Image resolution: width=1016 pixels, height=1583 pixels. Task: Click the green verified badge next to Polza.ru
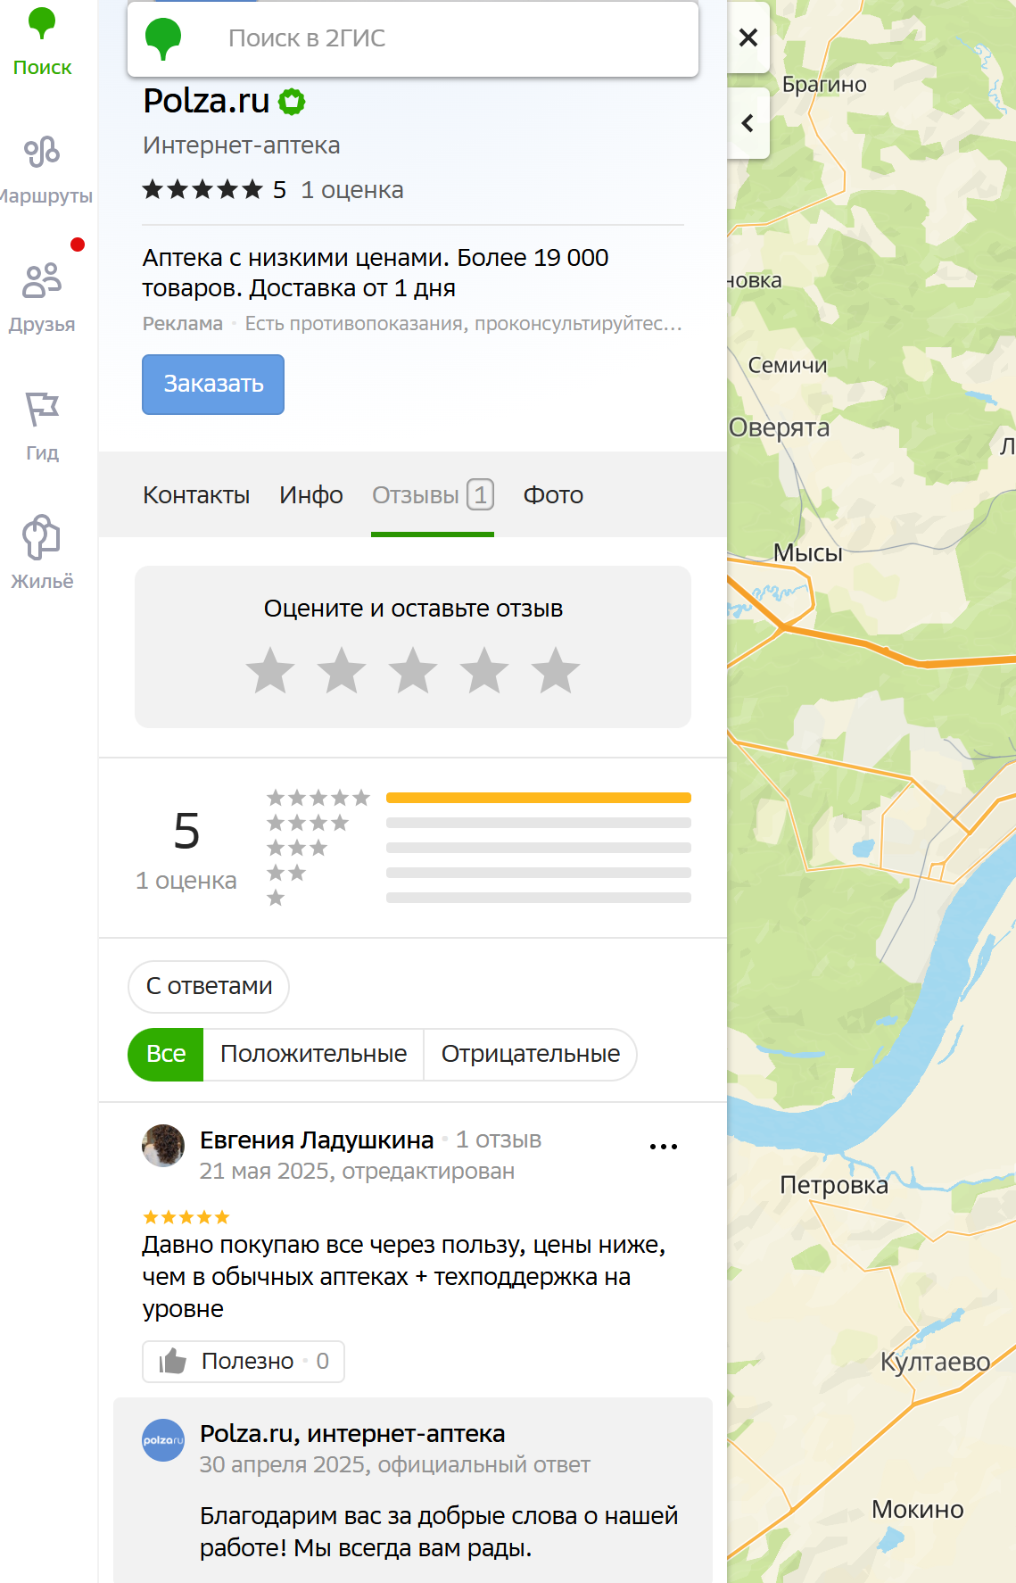point(292,102)
